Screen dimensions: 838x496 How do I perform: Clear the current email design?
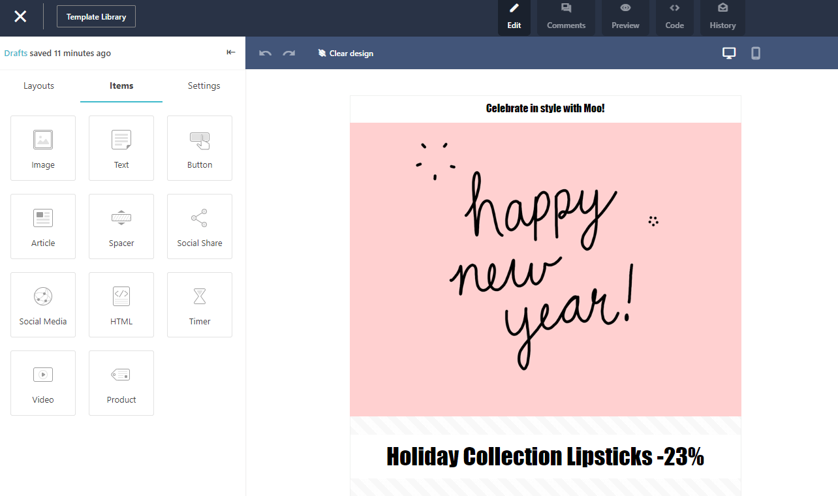point(345,53)
